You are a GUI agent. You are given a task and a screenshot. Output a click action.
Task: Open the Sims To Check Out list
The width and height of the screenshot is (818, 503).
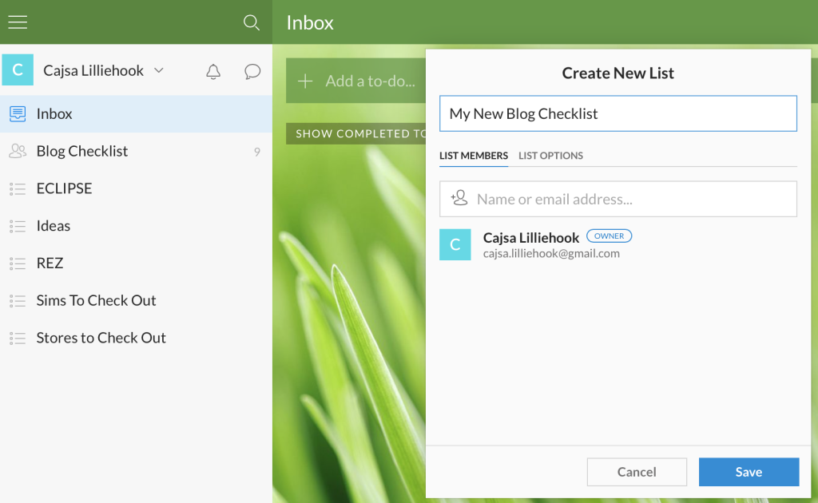coord(96,300)
